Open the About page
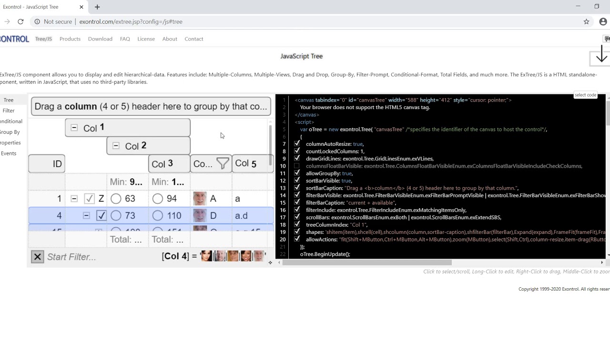This screenshot has width=610, height=343. 170,39
